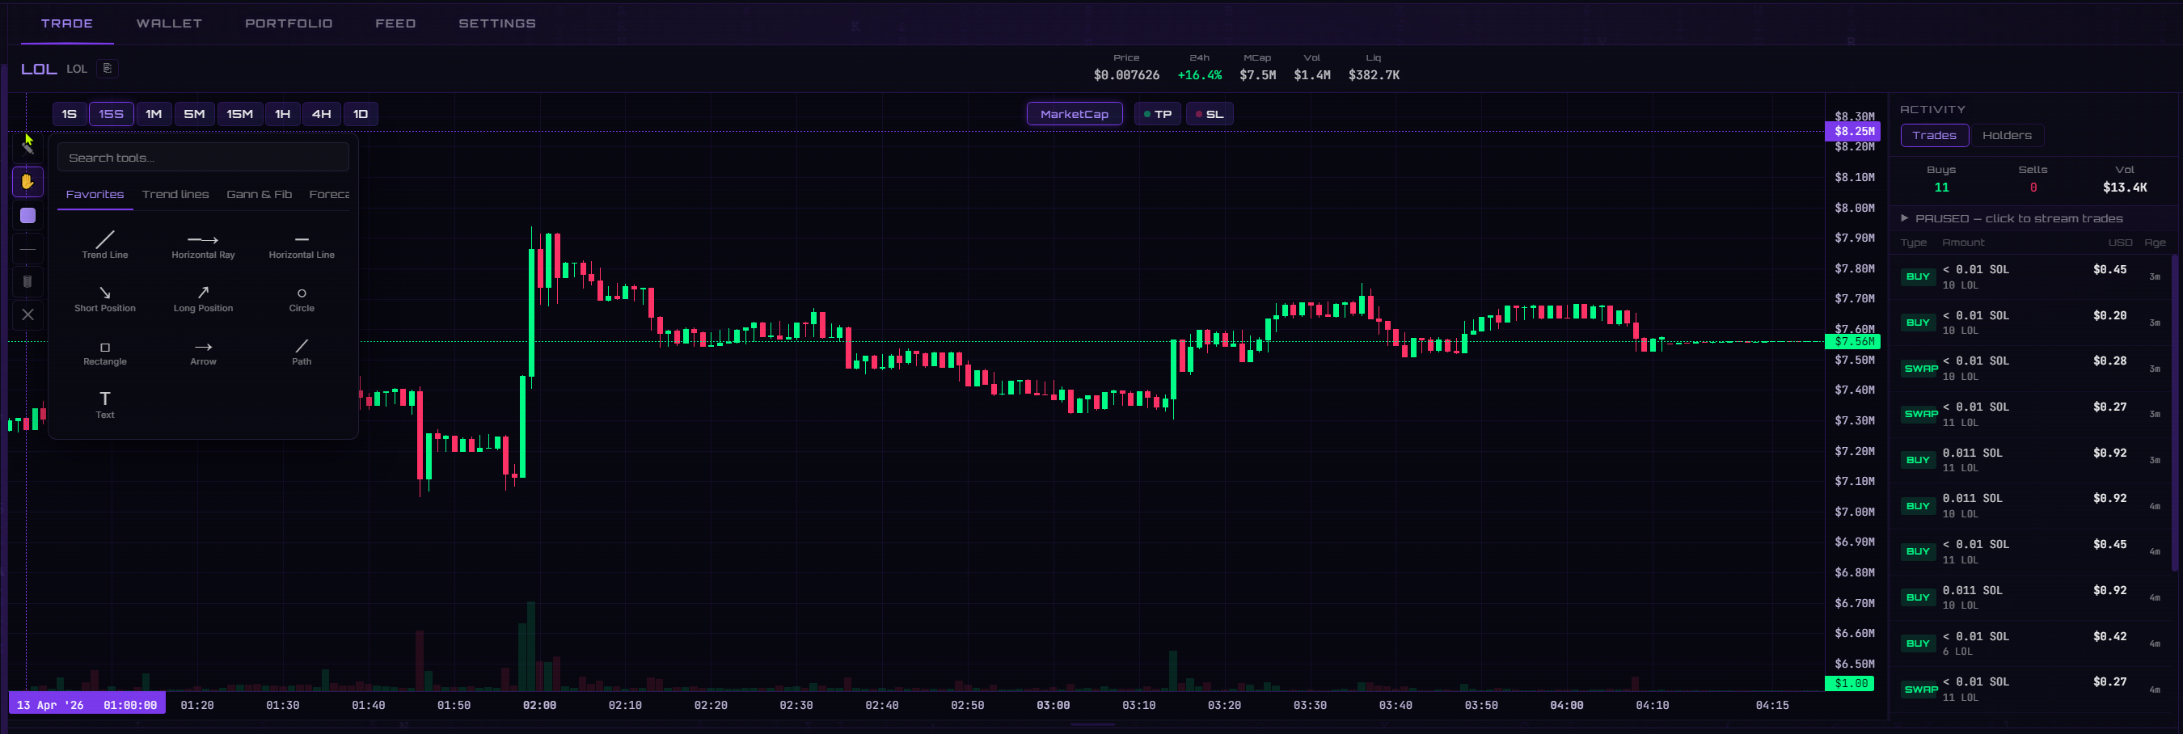The width and height of the screenshot is (2183, 734).
Task: Click the 02:00 time axis label
Action: point(539,705)
